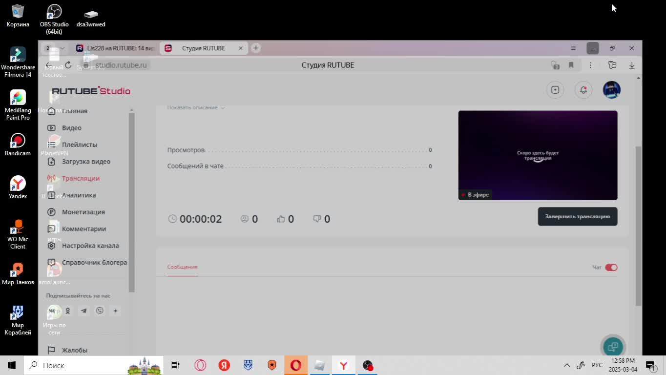Click the viewers count icon
This screenshot has height=375, width=666.
[245, 219]
